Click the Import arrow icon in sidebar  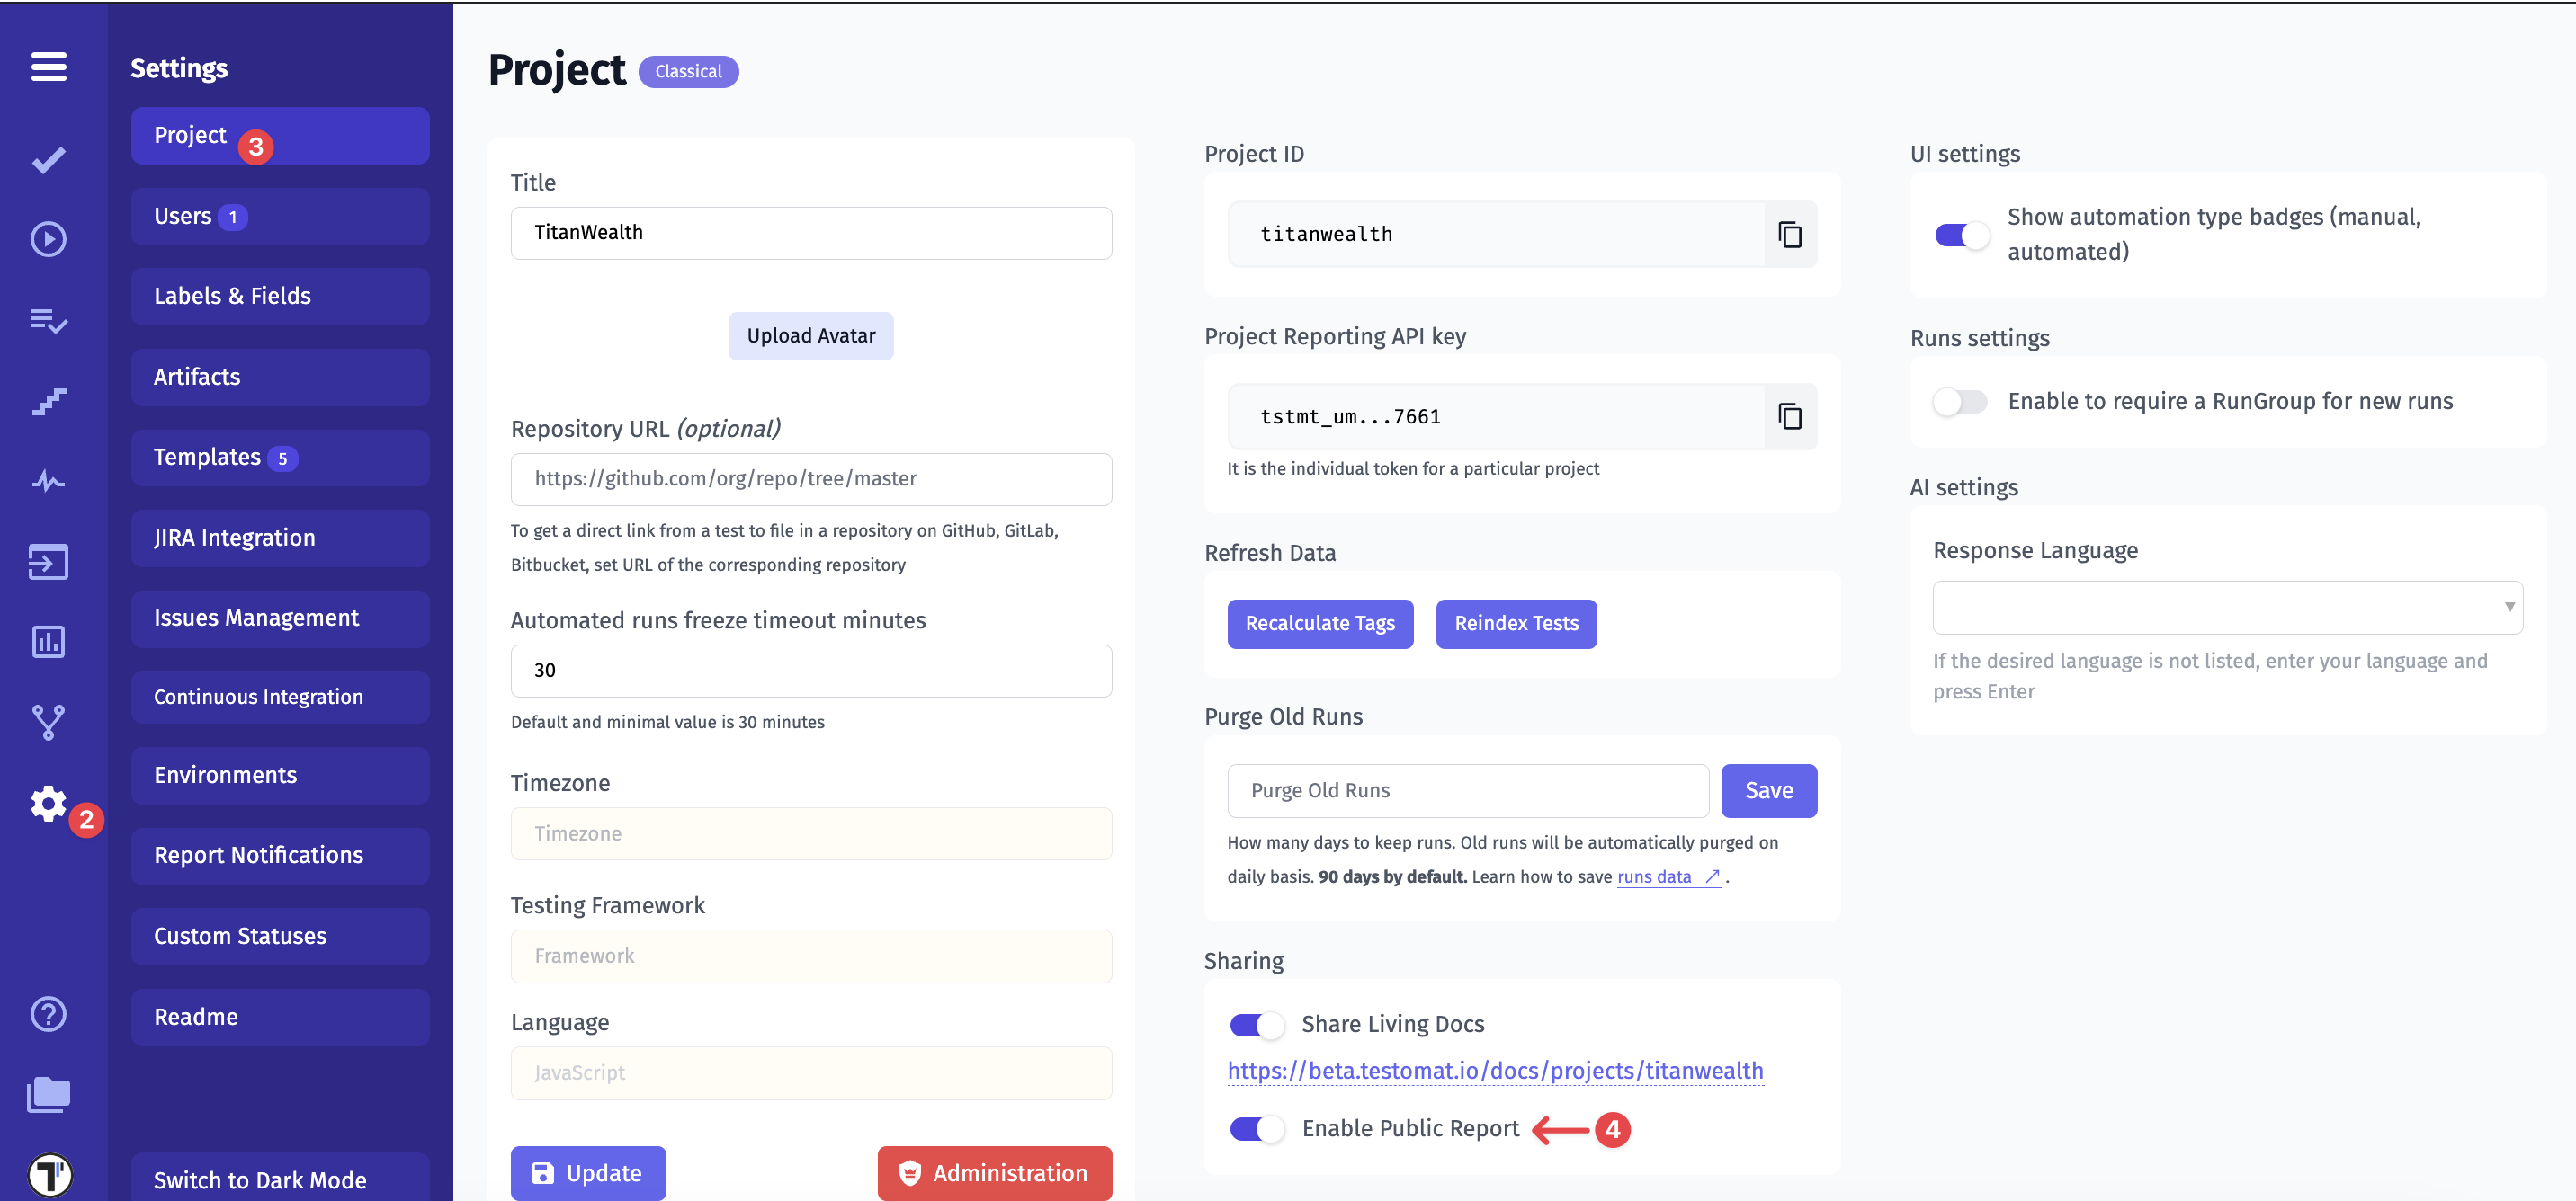[x=47, y=561]
